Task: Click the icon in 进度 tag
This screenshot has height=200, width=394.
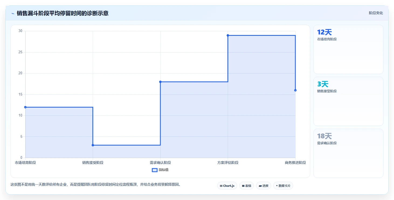Action: click(x=260, y=186)
